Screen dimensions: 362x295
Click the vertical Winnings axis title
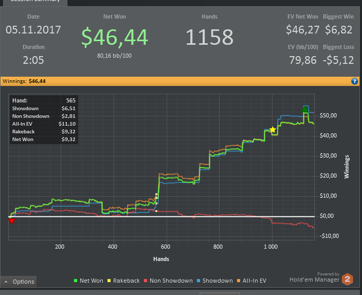click(346, 167)
